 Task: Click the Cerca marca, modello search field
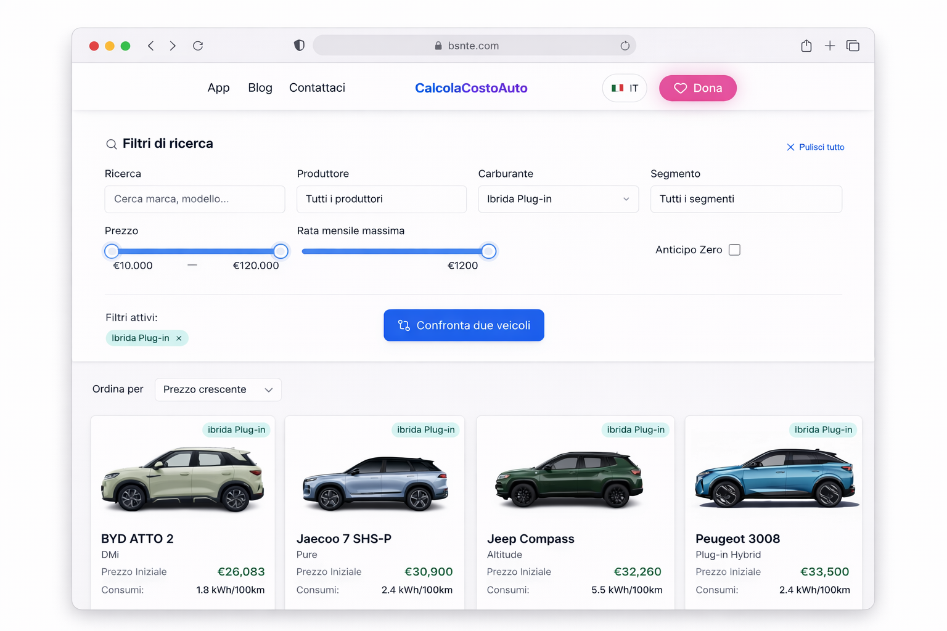pos(194,199)
